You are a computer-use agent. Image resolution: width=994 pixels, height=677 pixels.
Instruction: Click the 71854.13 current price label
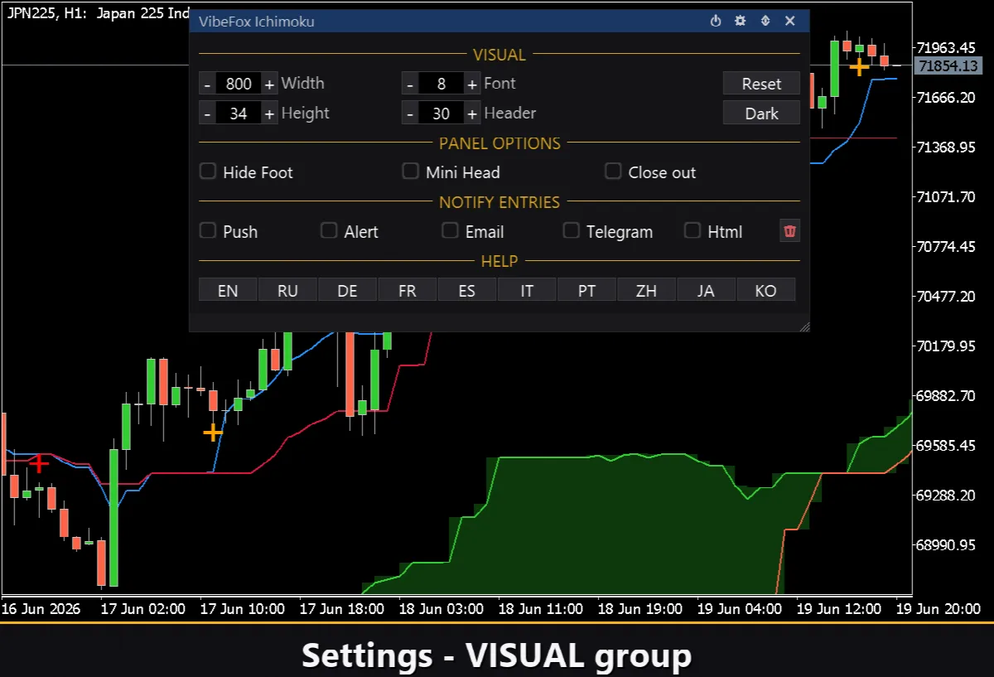click(x=948, y=65)
